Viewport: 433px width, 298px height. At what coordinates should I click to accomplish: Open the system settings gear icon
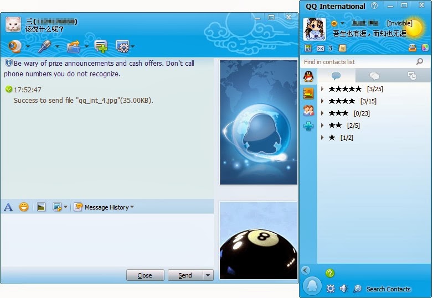pos(331,289)
